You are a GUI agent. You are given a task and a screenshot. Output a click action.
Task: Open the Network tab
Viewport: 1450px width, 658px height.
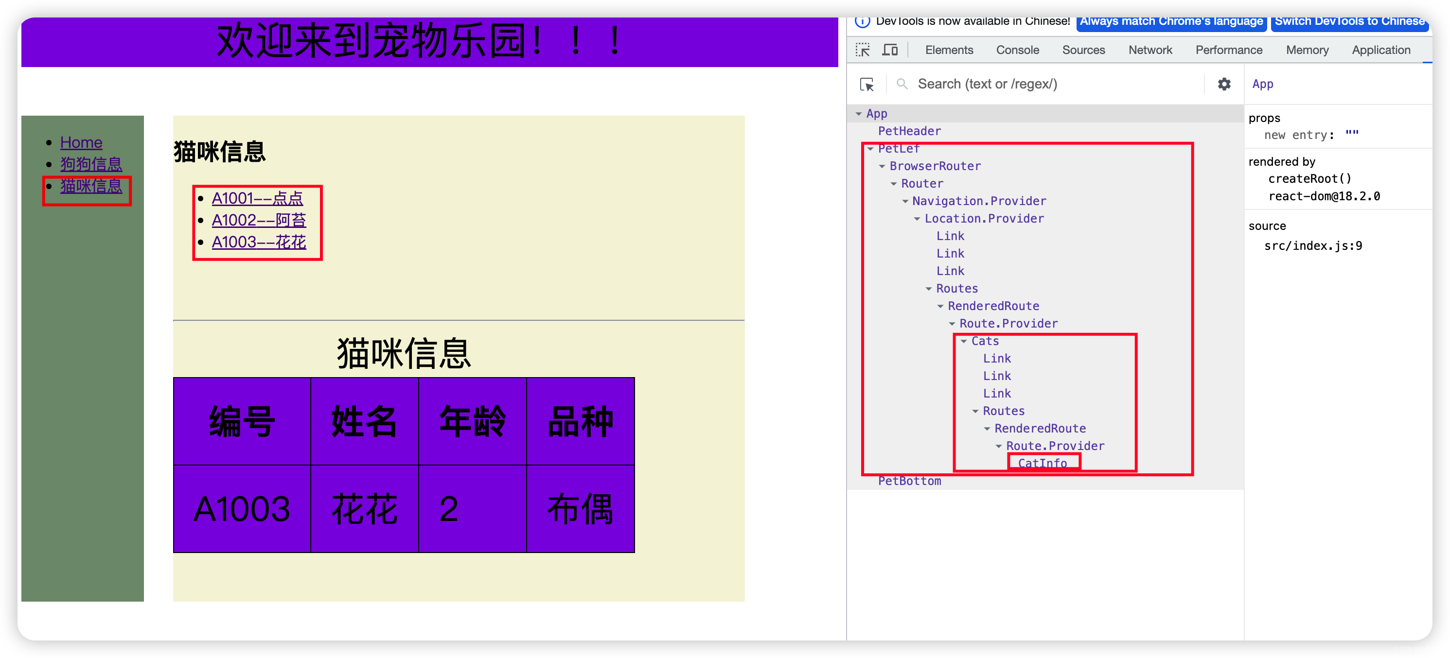(x=1150, y=50)
